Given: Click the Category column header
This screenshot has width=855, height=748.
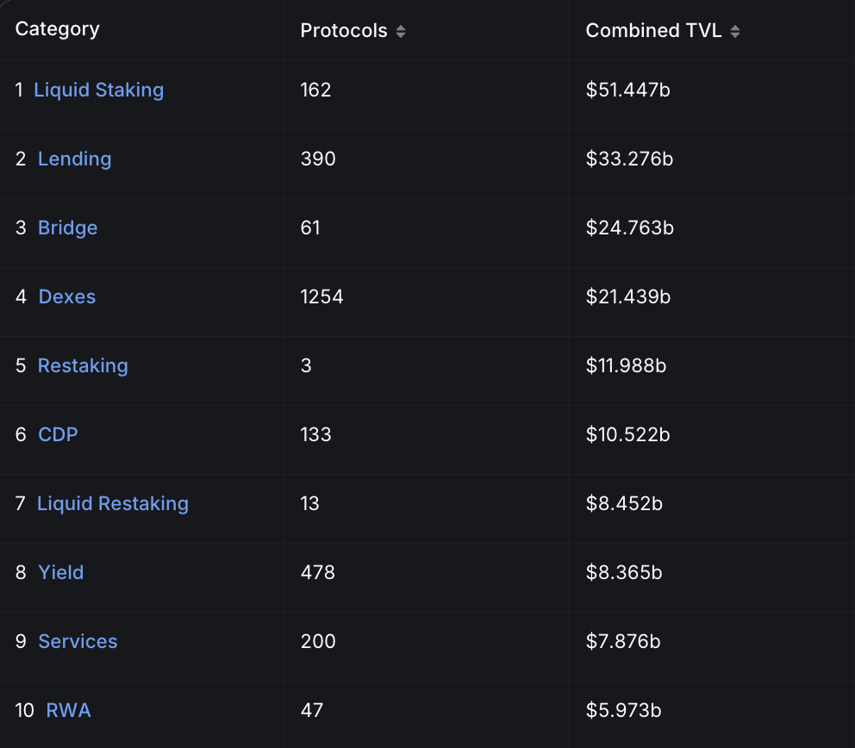Looking at the screenshot, I should (x=57, y=29).
